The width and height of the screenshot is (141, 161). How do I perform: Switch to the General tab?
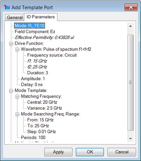(x=15, y=17)
